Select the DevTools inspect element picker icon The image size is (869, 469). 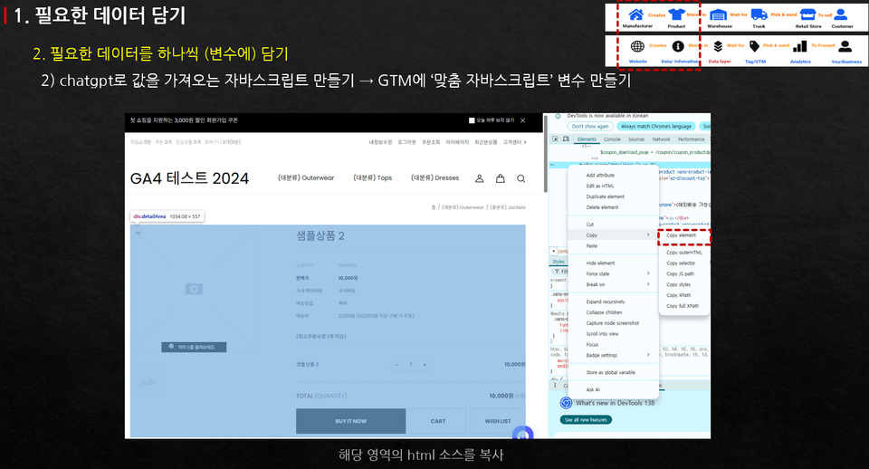555,139
